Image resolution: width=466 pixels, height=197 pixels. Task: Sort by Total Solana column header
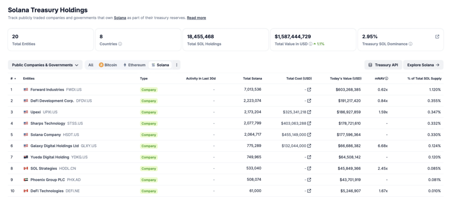coord(252,79)
